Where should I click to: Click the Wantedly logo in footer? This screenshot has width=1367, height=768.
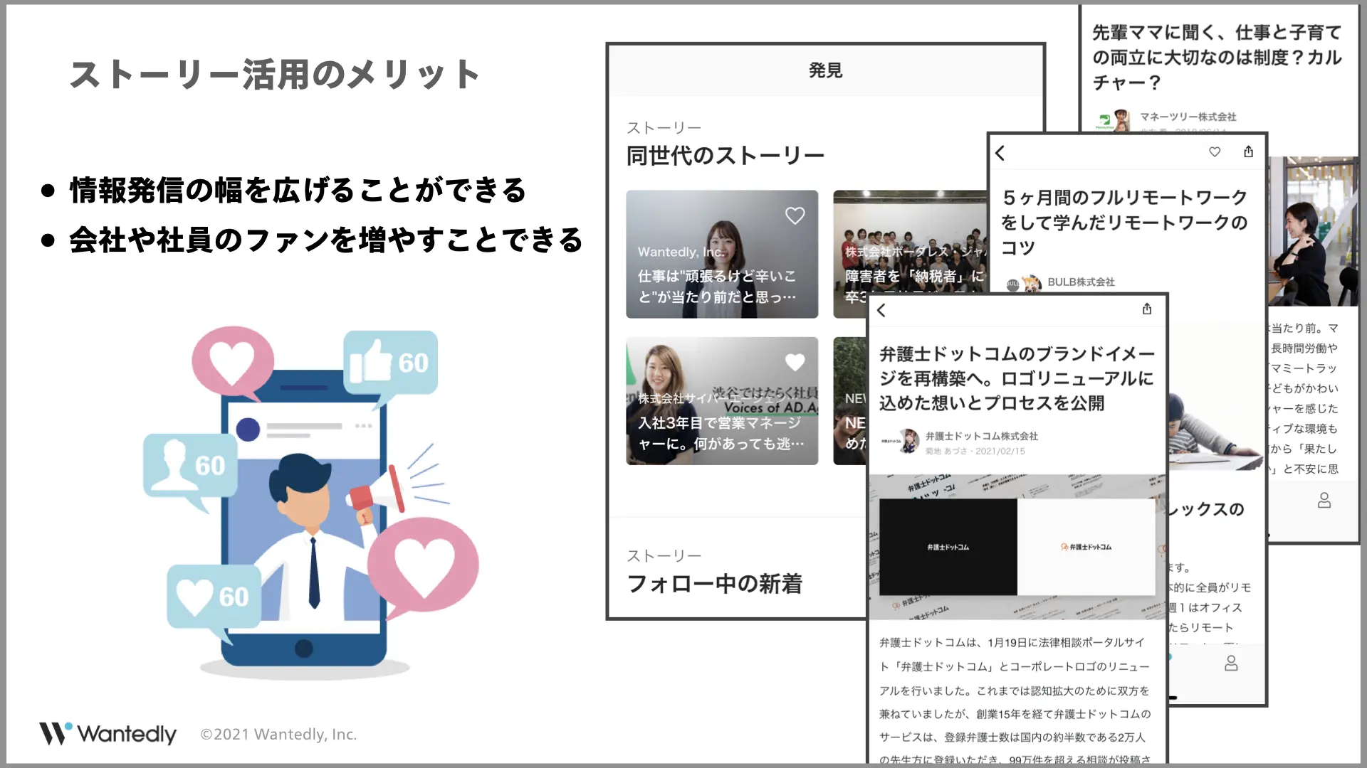(x=108, y=734)
